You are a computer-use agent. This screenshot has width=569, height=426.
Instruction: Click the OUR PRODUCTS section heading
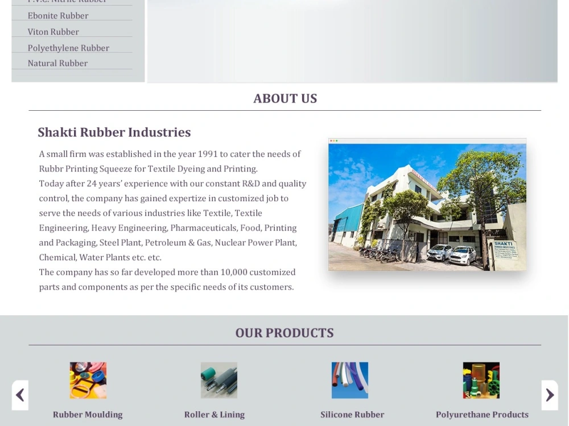tap(284, 333)
